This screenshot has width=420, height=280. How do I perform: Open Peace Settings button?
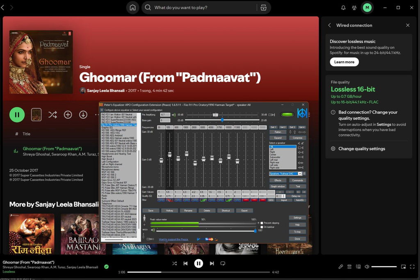pos(297,218)
